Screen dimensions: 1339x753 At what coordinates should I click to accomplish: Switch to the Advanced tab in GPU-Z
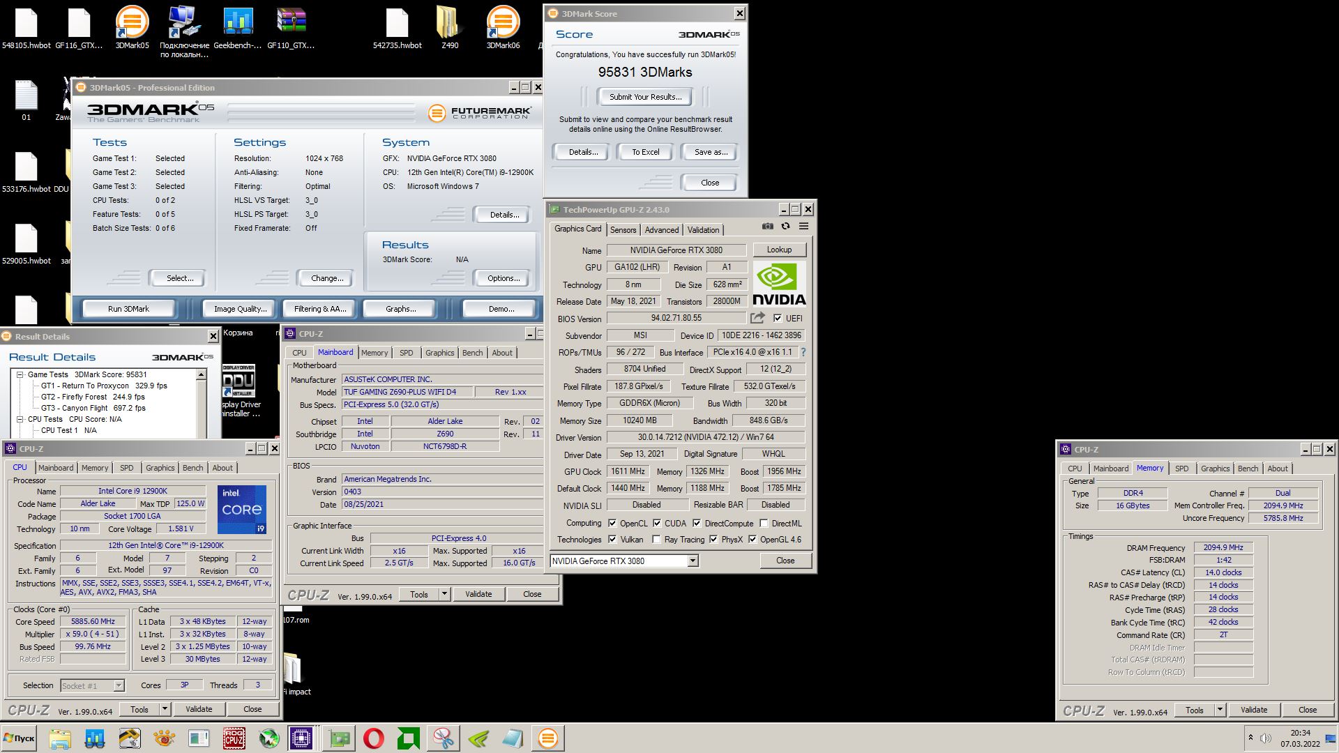(661, 230)
